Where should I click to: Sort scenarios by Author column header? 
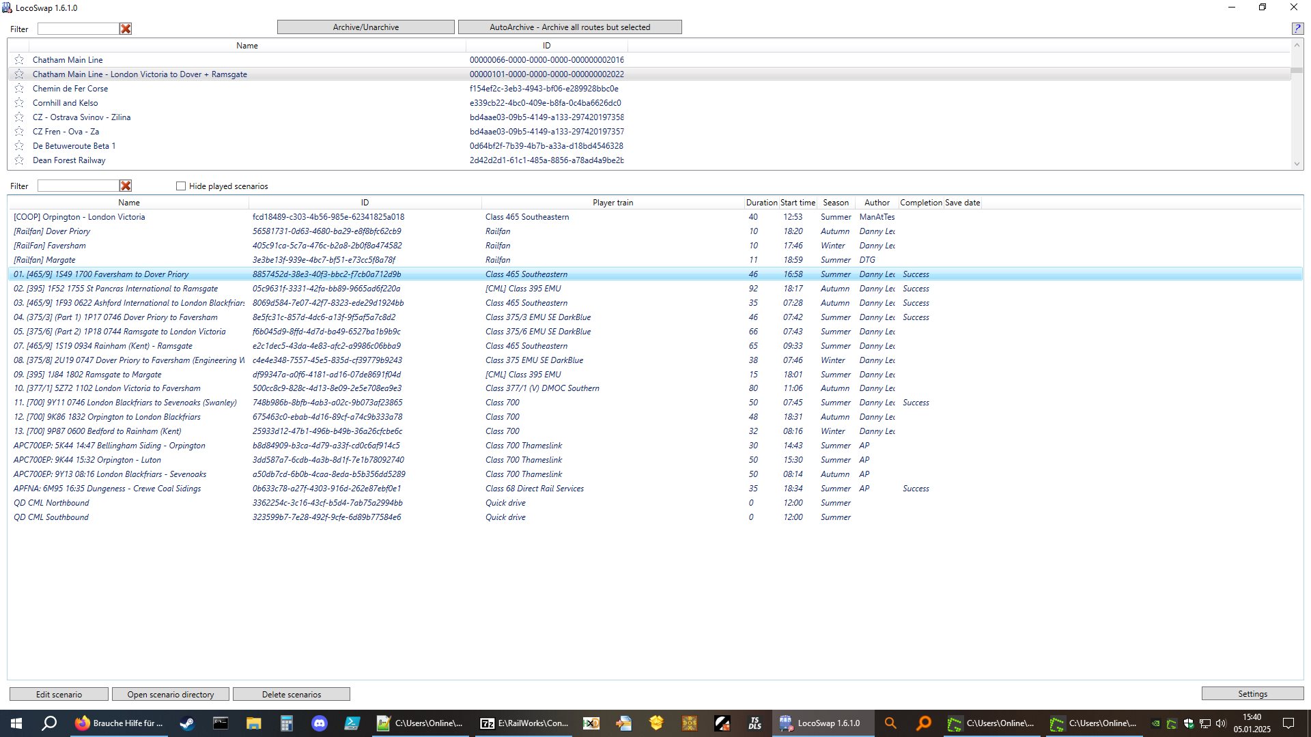(877, 203)
